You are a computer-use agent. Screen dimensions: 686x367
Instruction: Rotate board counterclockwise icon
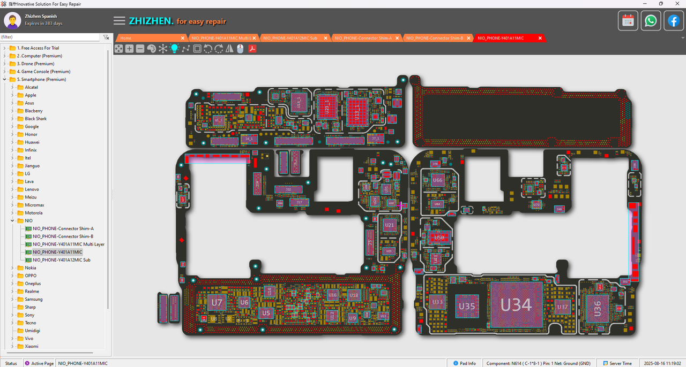[x=208, y=49]
